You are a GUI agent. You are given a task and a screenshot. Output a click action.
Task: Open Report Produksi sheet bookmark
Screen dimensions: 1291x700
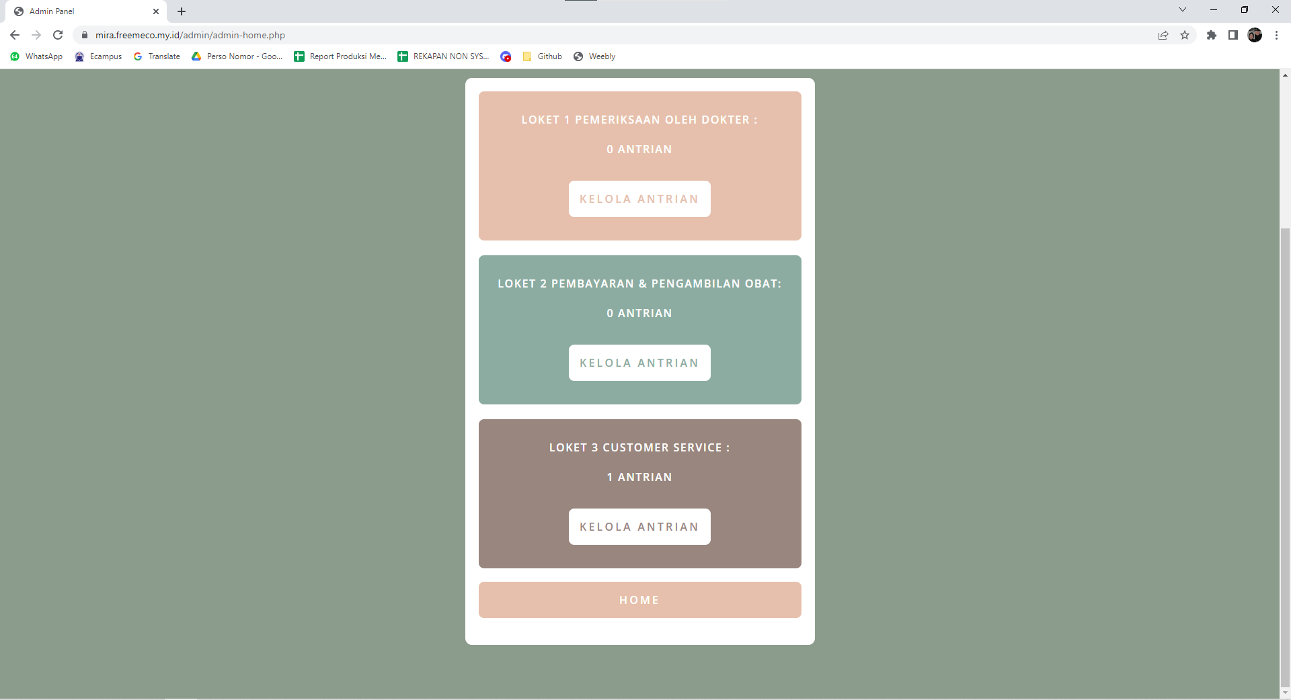click(x=340, y=56)
